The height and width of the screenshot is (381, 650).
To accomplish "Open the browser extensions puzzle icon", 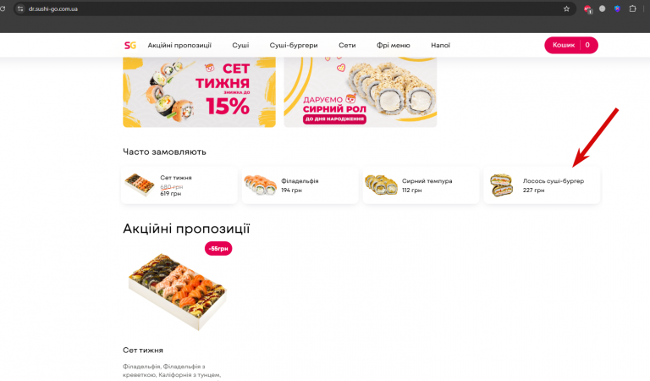I will 632,8.
